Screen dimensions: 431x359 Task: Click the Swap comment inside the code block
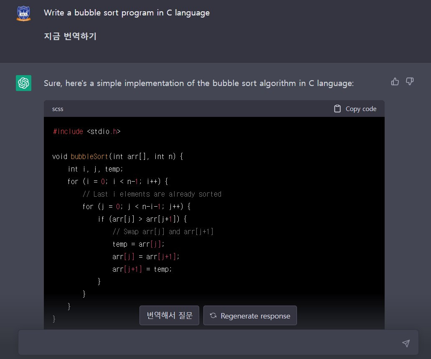tap(162, 231)
